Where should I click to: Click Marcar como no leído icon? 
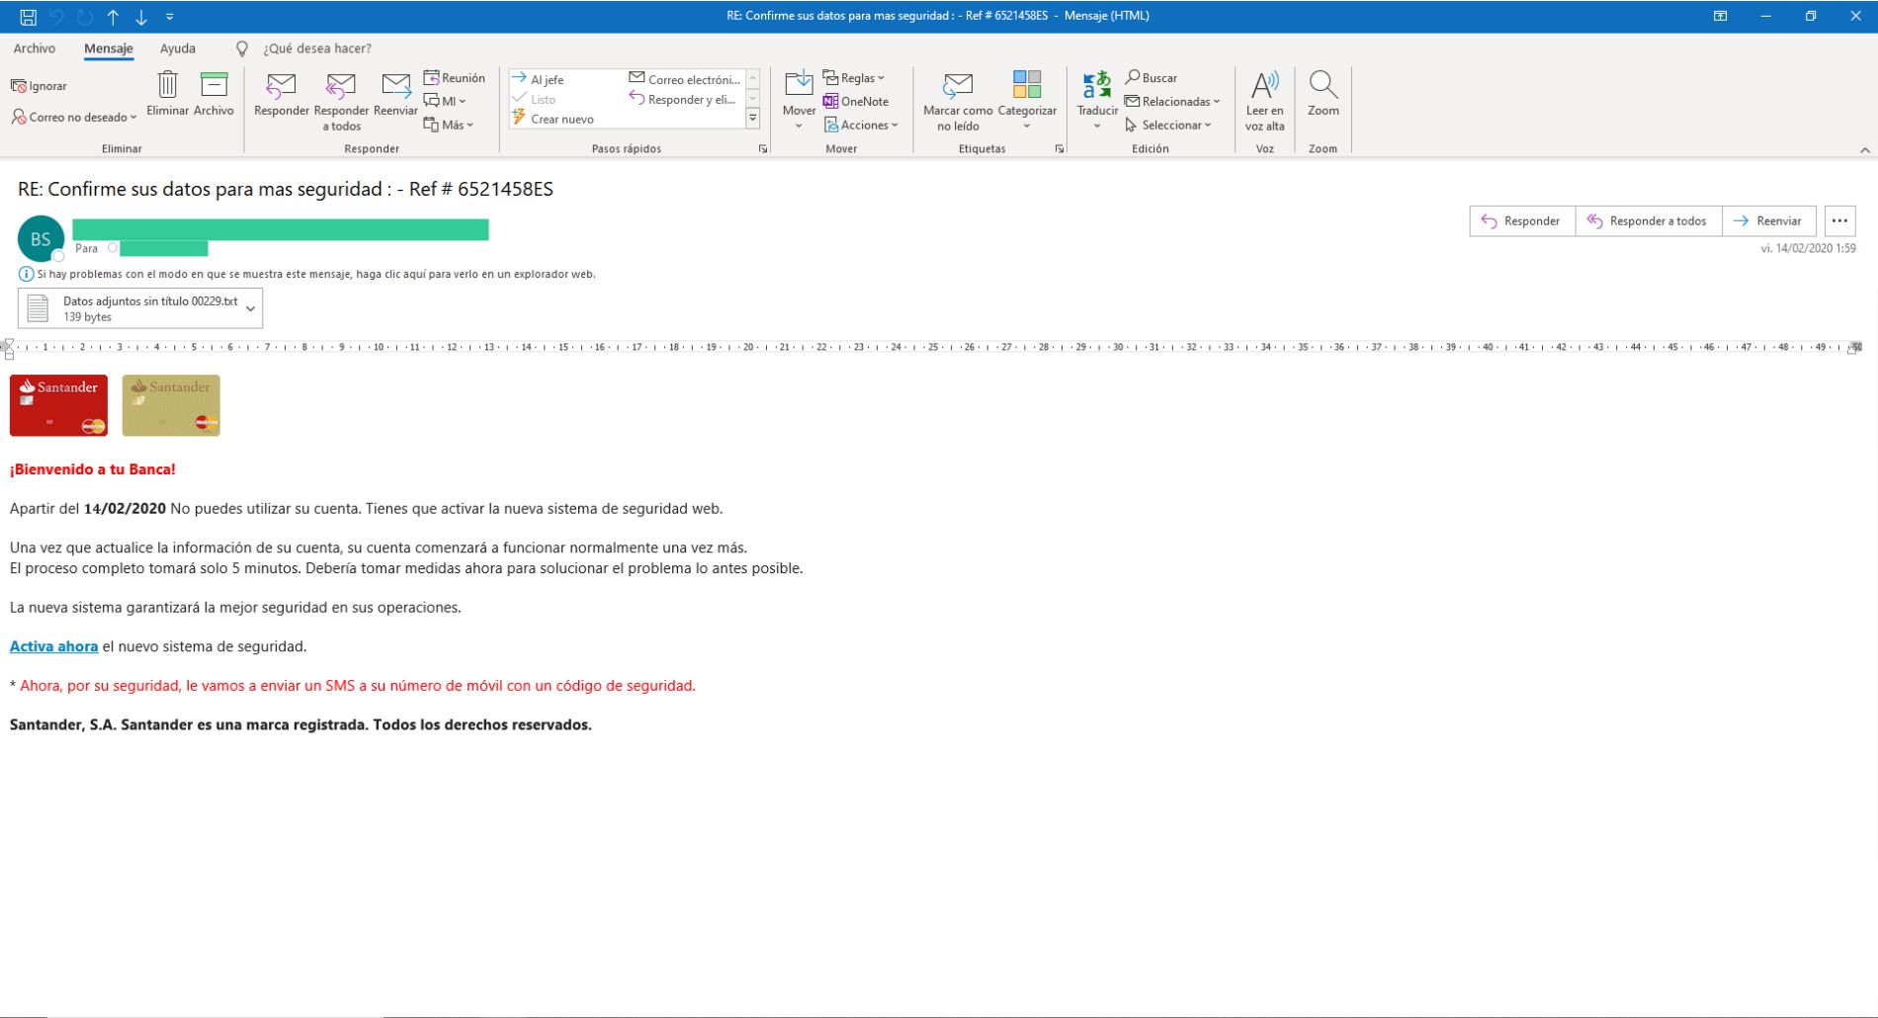coord(957,86)
